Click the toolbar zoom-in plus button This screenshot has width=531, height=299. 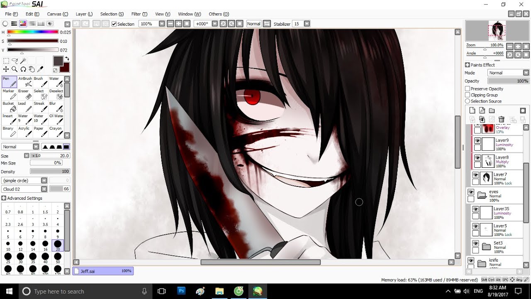(178, 24)
